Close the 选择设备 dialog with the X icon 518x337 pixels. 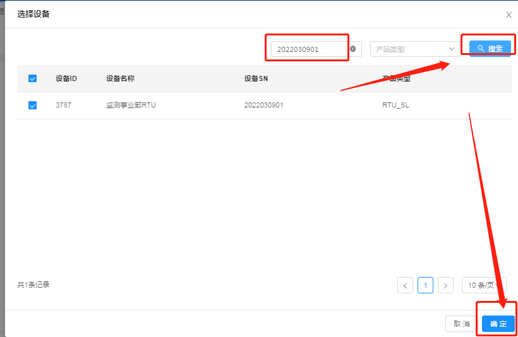click(509, 15)
